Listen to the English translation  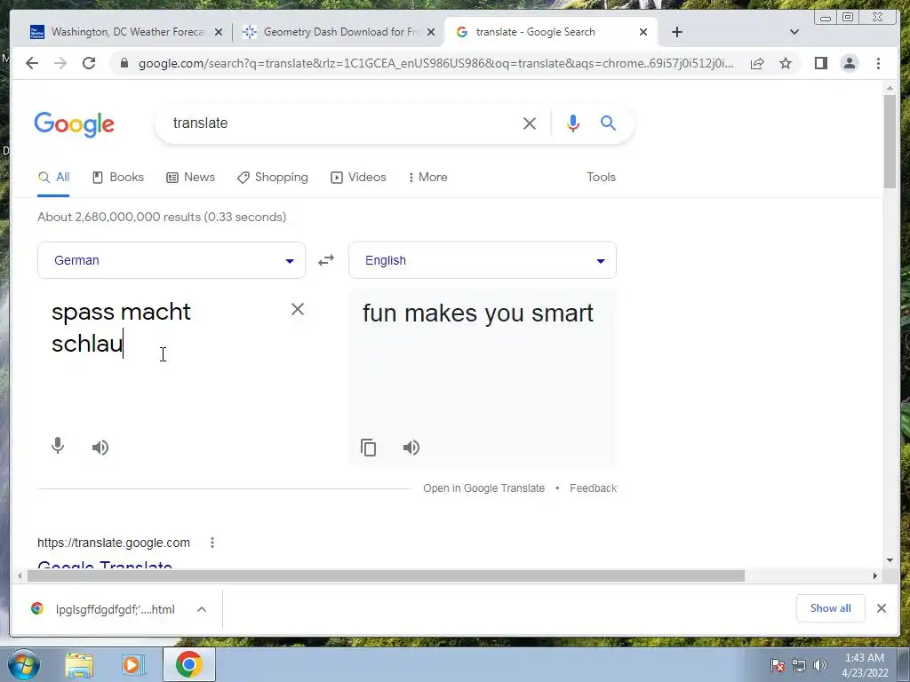[411, 448]
